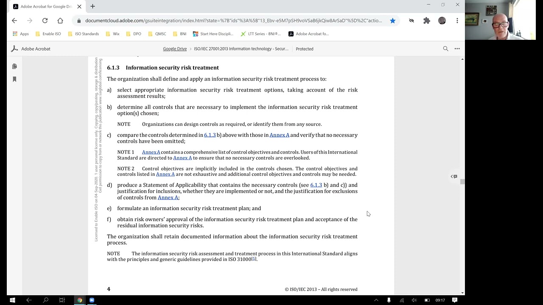The height and width of the screenshot is (305, 543).
Task: Open the Annex A link in item d)
Action: tap(168, 197)
